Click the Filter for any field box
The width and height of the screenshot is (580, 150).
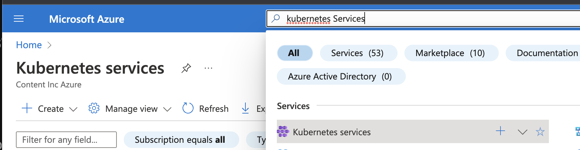point(66,140)
